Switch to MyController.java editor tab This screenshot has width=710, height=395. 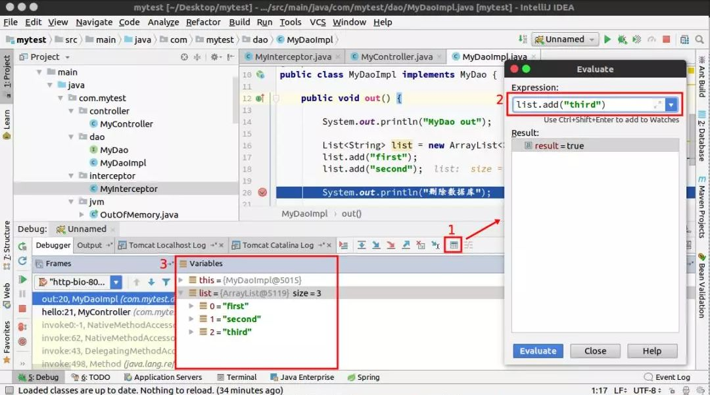click(396, 57)
